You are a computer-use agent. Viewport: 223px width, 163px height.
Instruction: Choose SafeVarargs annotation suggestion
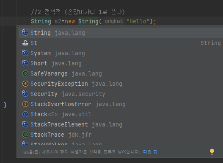click(x=121, y=73)
